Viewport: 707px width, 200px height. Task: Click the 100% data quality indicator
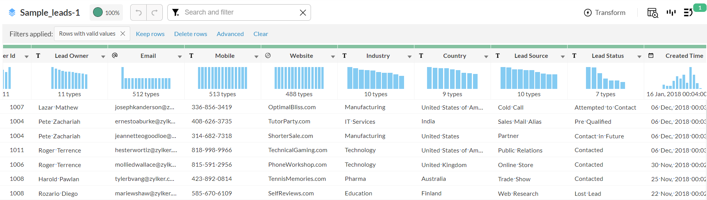pos(106,13)
